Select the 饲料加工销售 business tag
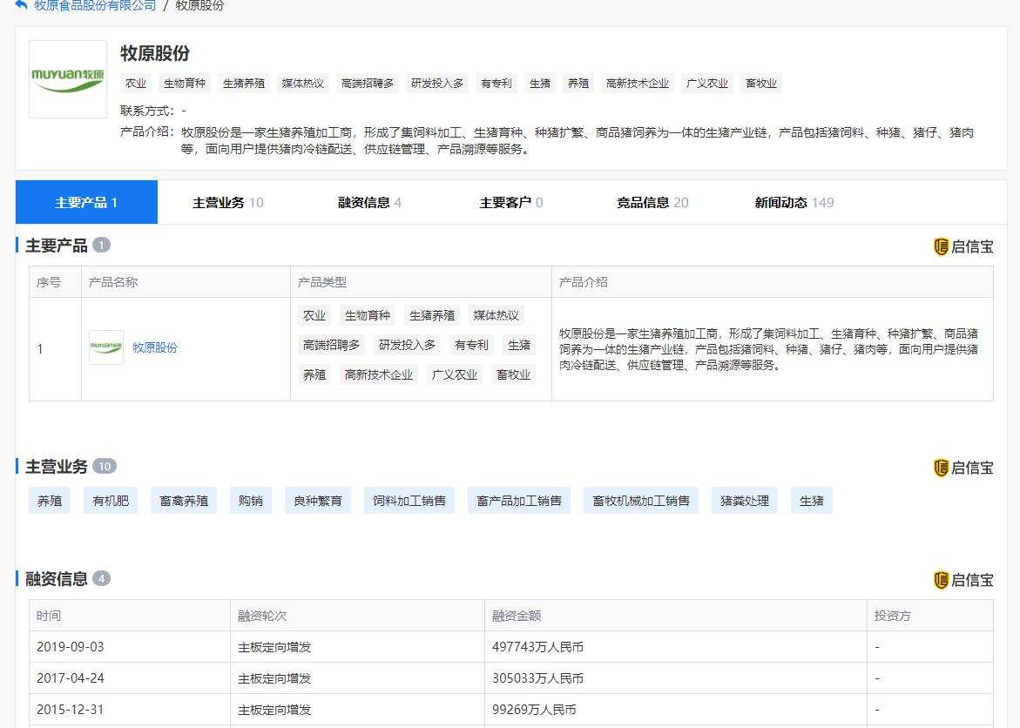 409,500
